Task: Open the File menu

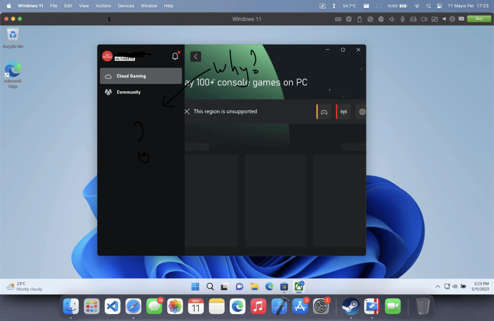Action: (54, 6)
